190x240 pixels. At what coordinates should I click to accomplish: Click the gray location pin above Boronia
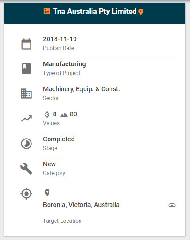coord(47,193)
